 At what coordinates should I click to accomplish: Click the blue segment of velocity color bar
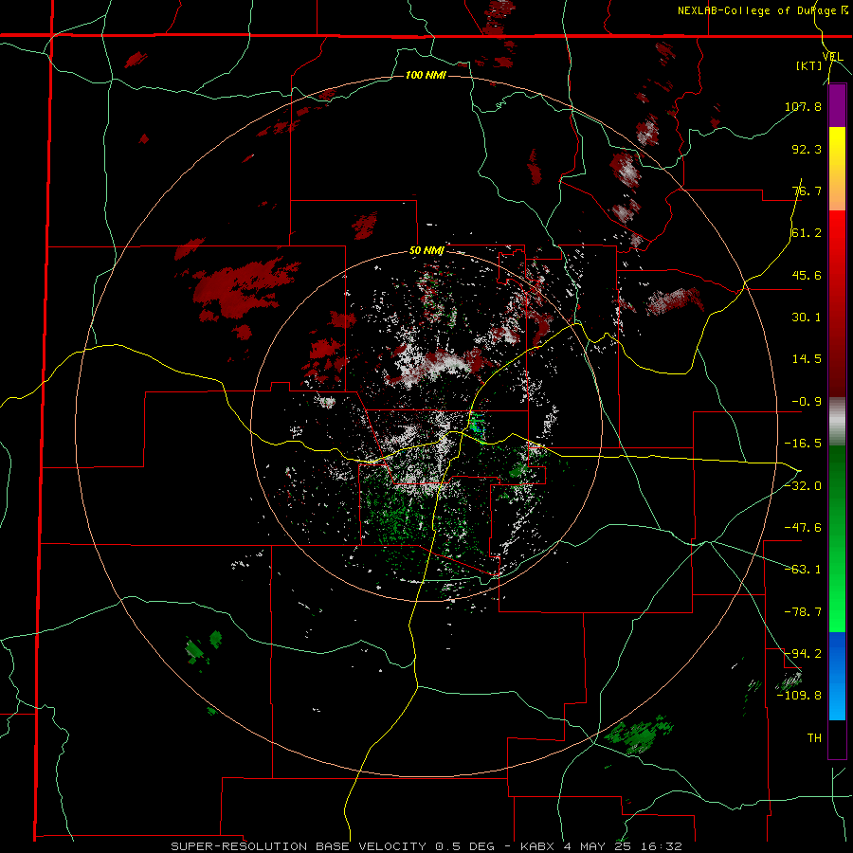(x=837, y=676)
